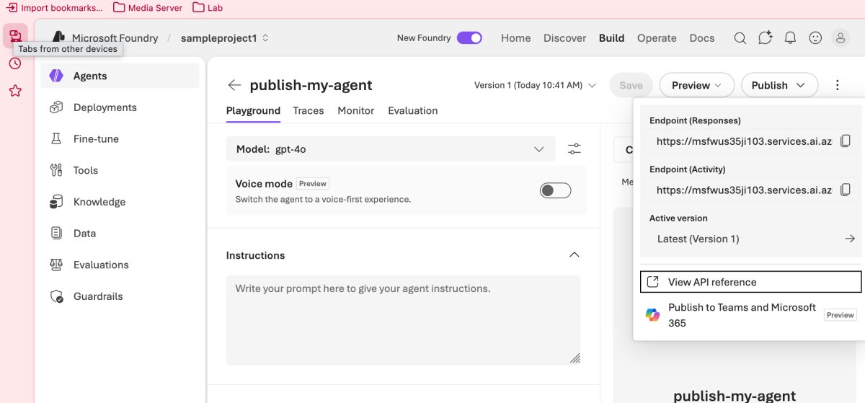865x403 pixels.
Task: Open the Publish dropdown button
Action: pos(779,85)
